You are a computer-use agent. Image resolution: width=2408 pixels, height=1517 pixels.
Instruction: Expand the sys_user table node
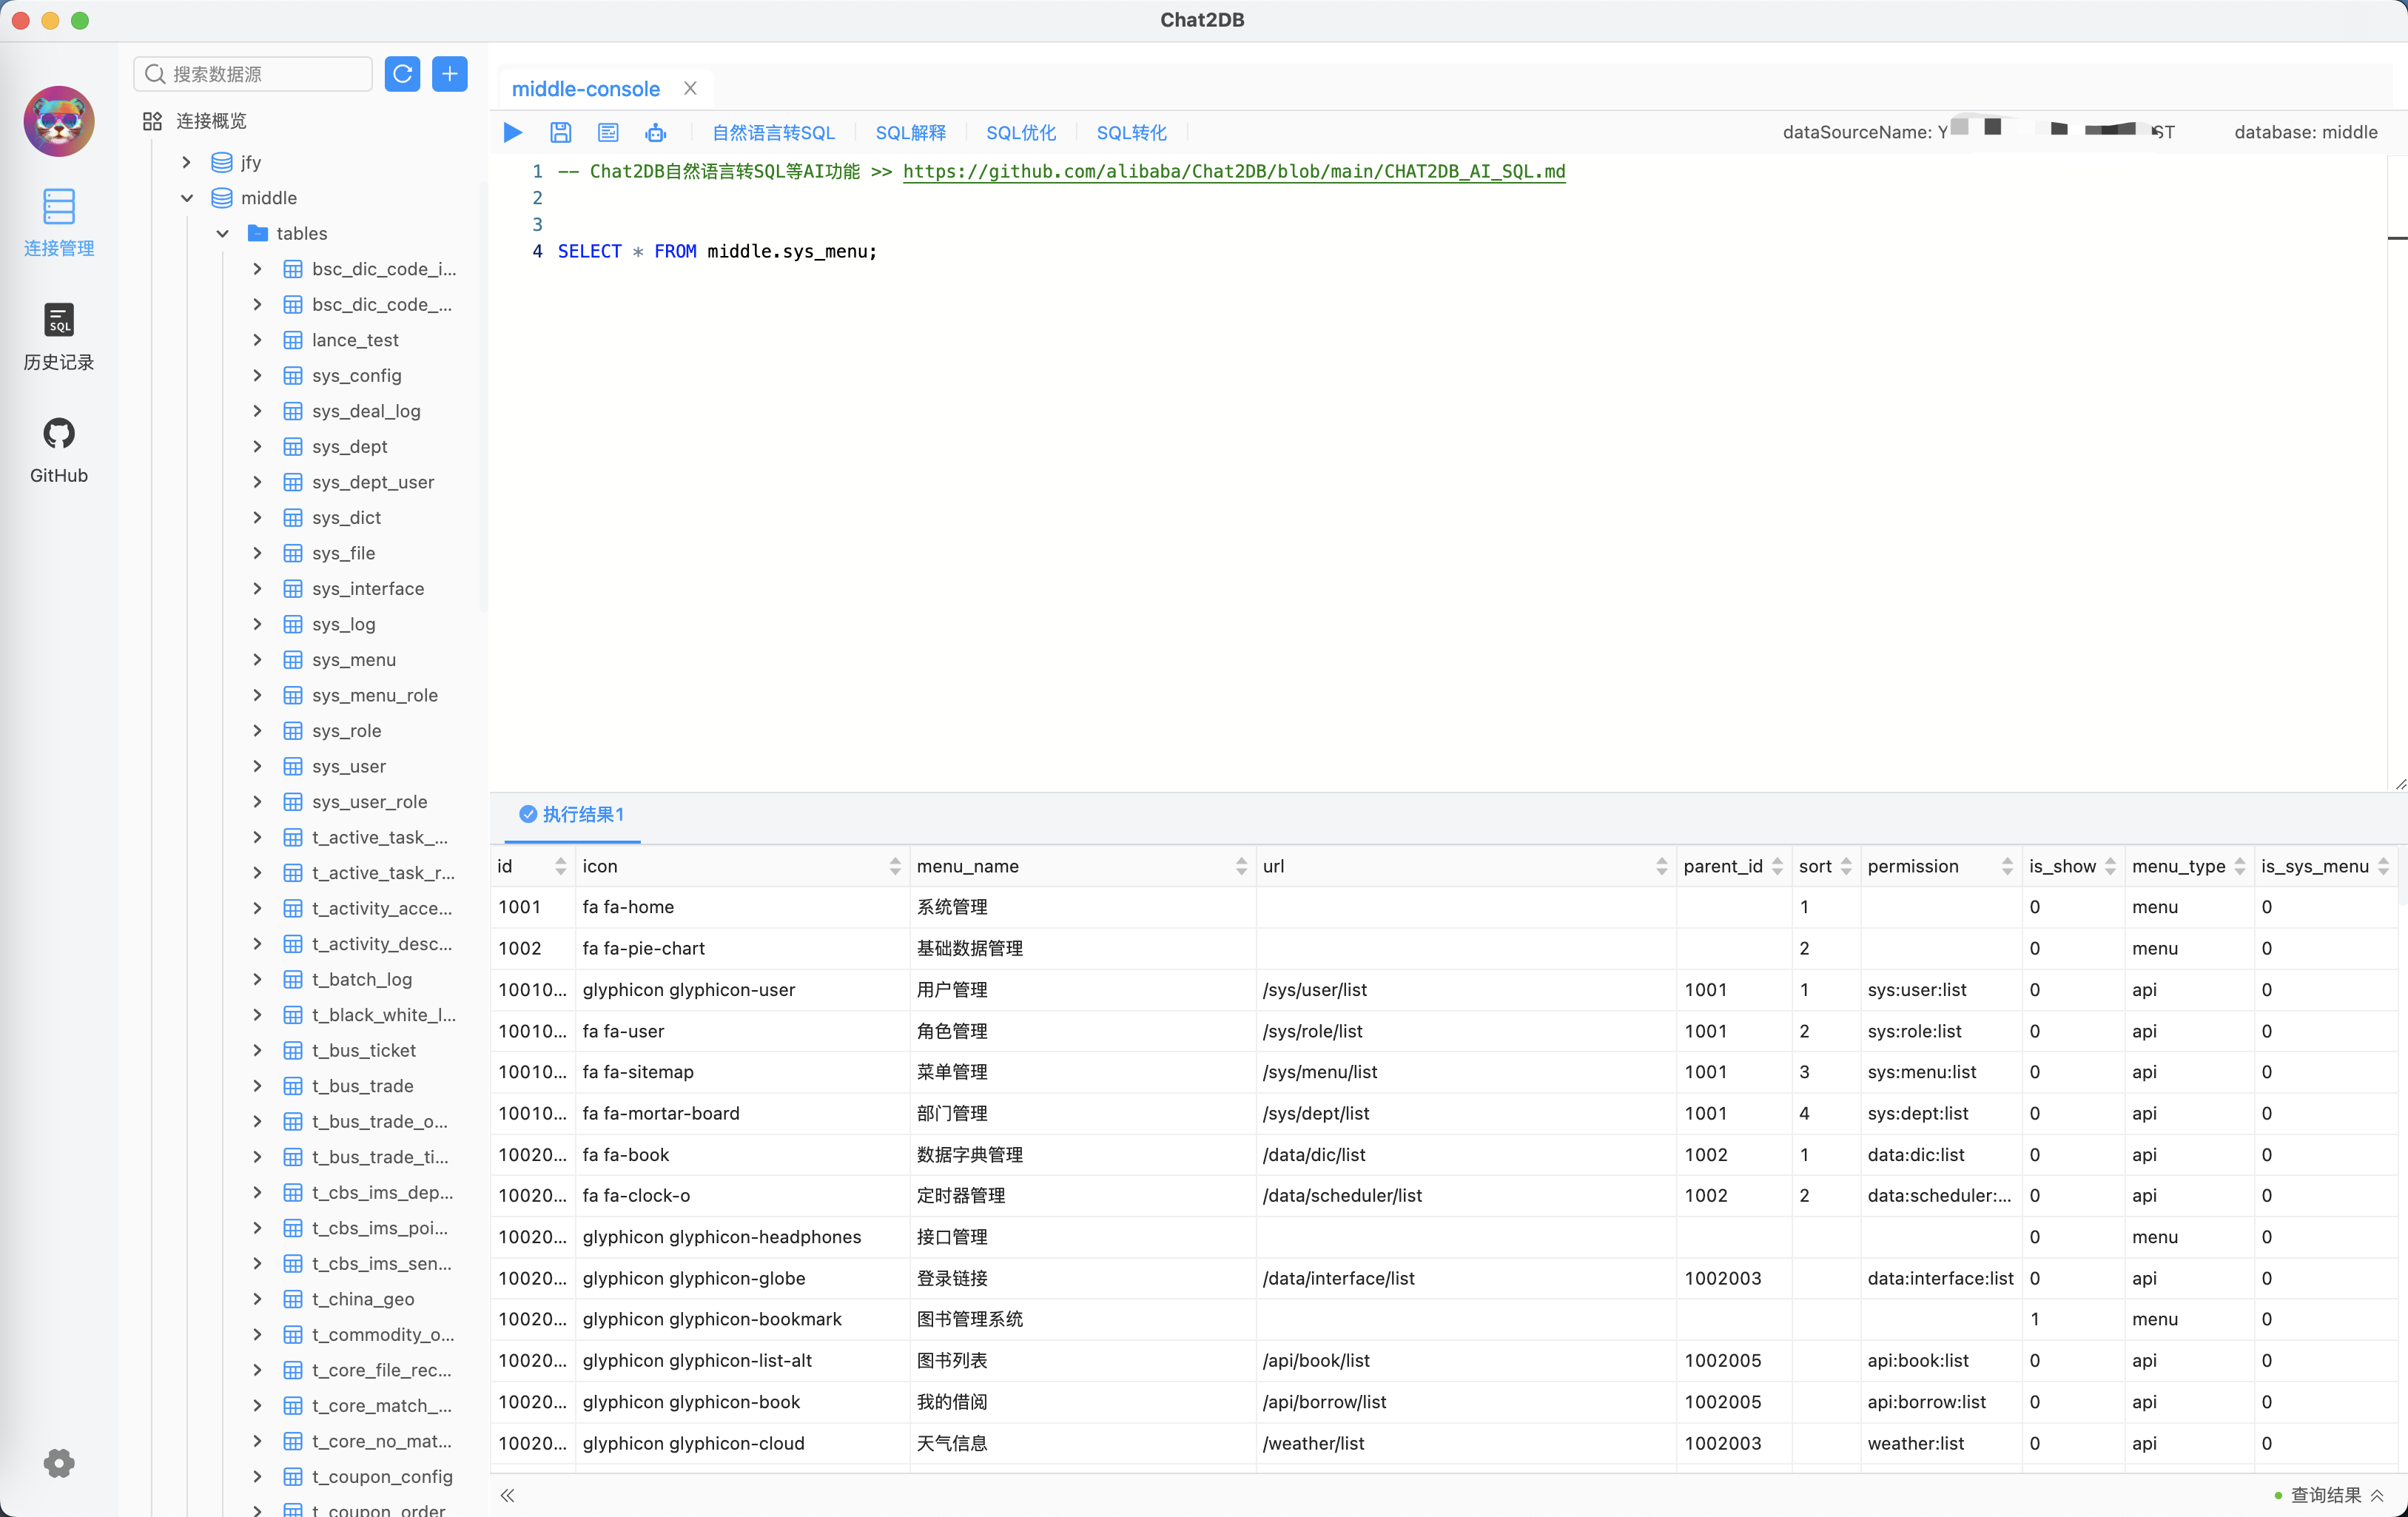(257, 766)
